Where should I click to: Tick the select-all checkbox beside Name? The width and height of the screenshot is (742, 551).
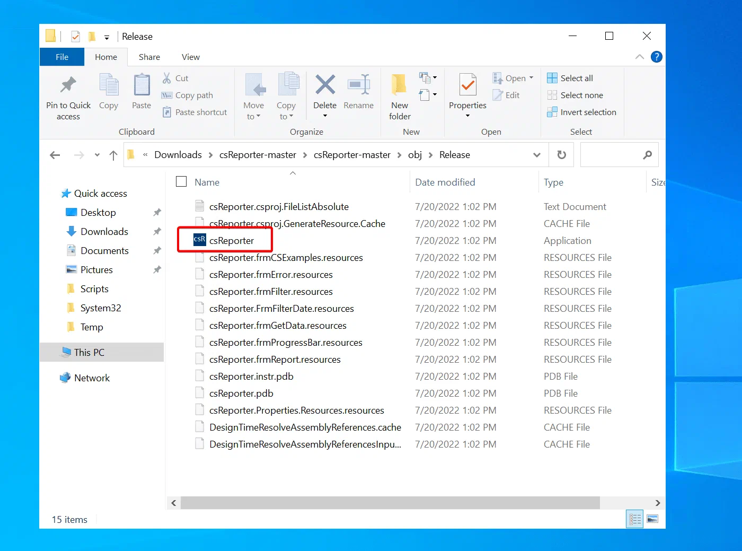(181, 182)
